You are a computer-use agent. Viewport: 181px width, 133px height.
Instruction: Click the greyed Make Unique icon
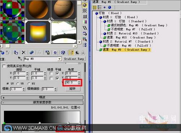tap(39, 53)
